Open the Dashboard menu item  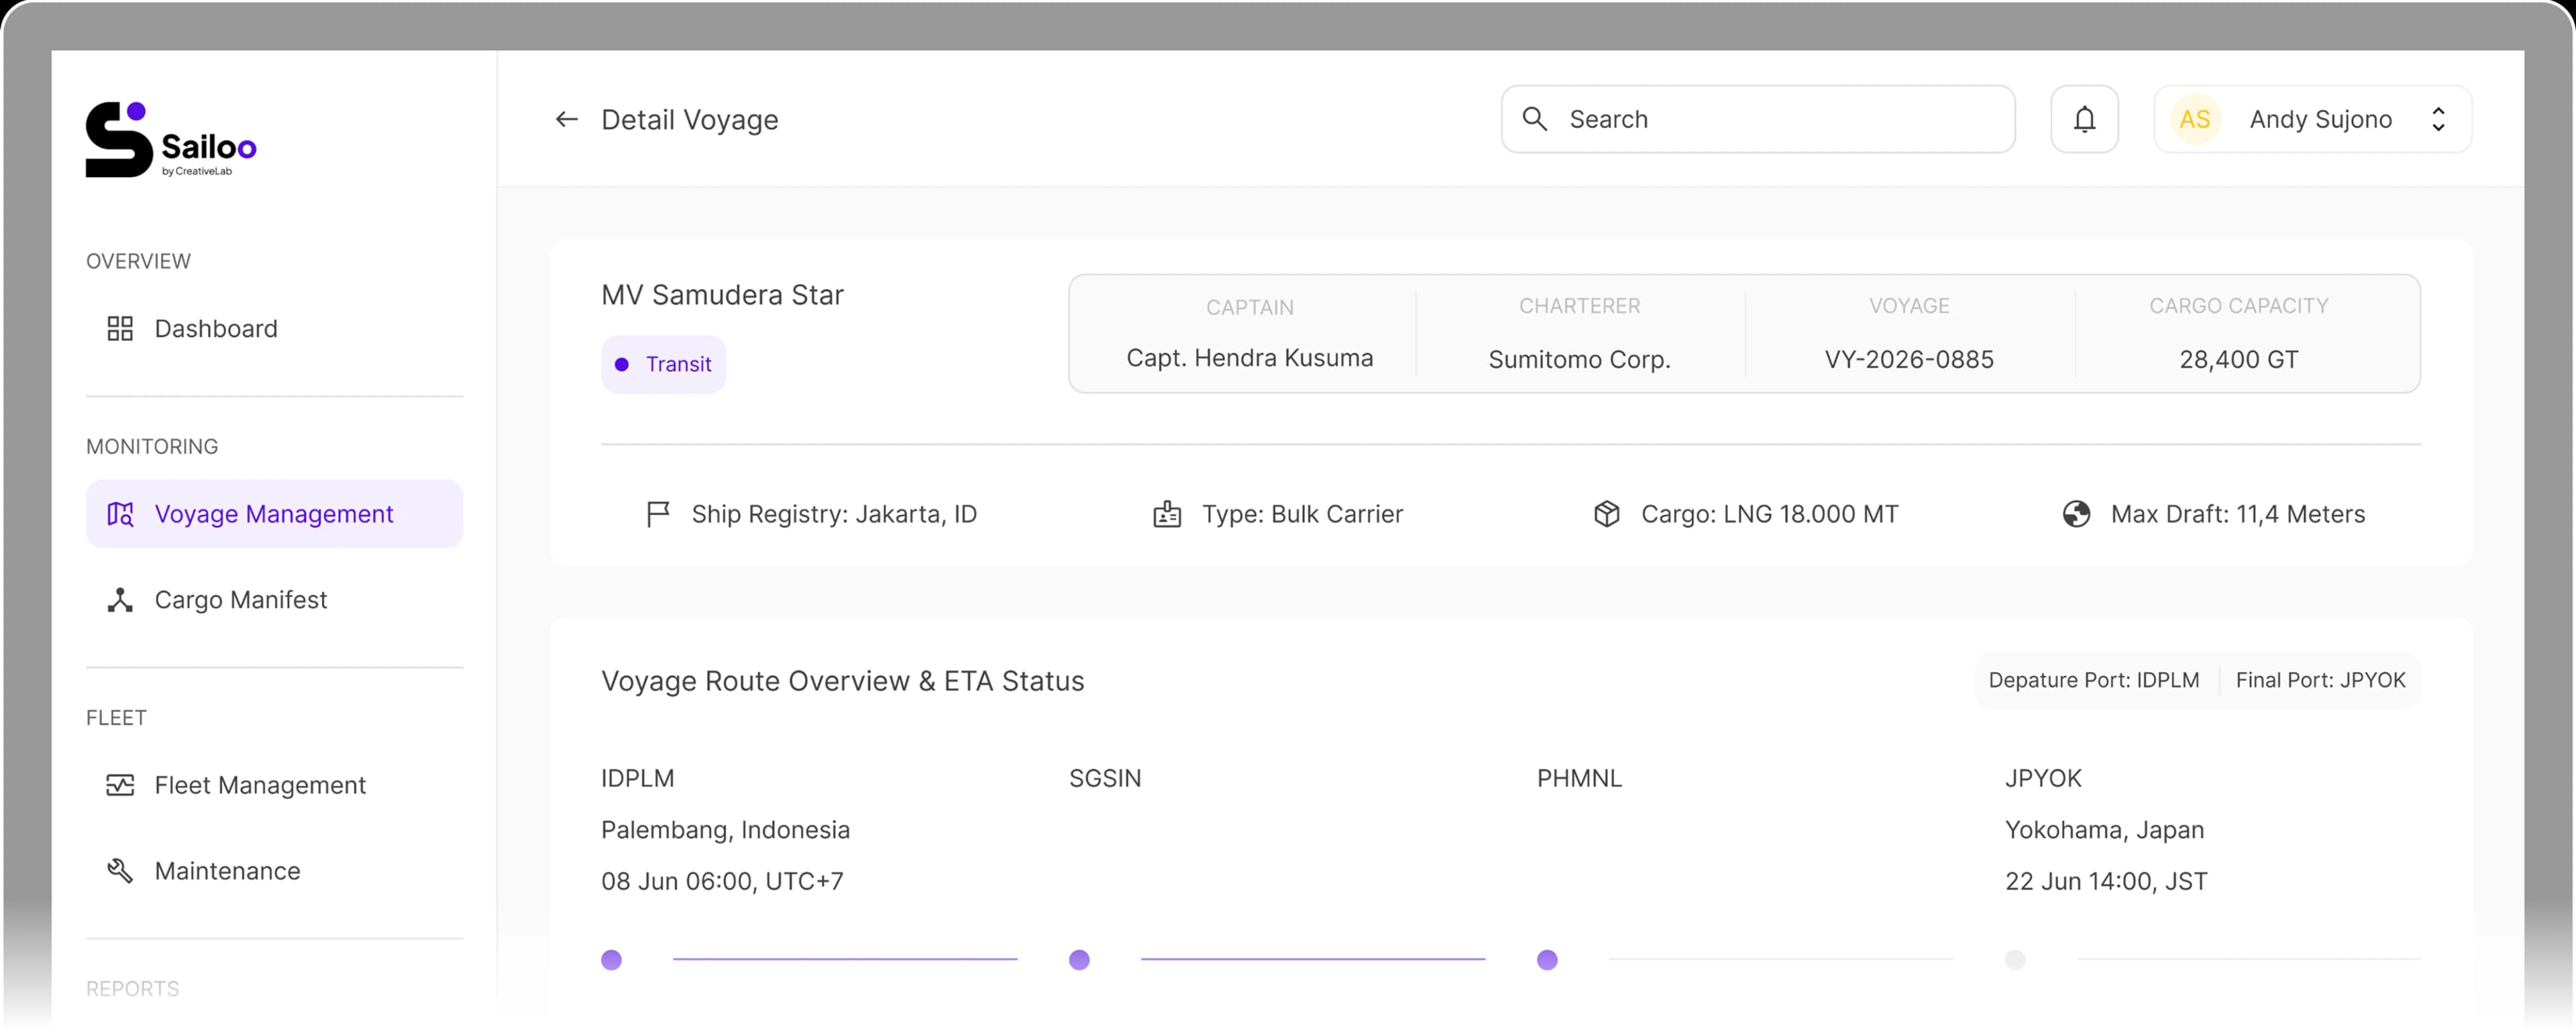(274, 329)
